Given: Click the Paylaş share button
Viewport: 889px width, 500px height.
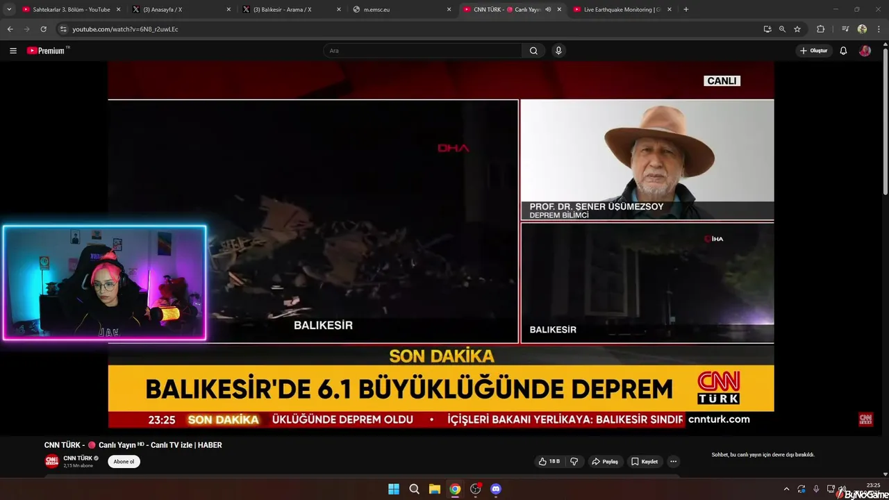Looking at the screenshot, I should pos(604,461).
